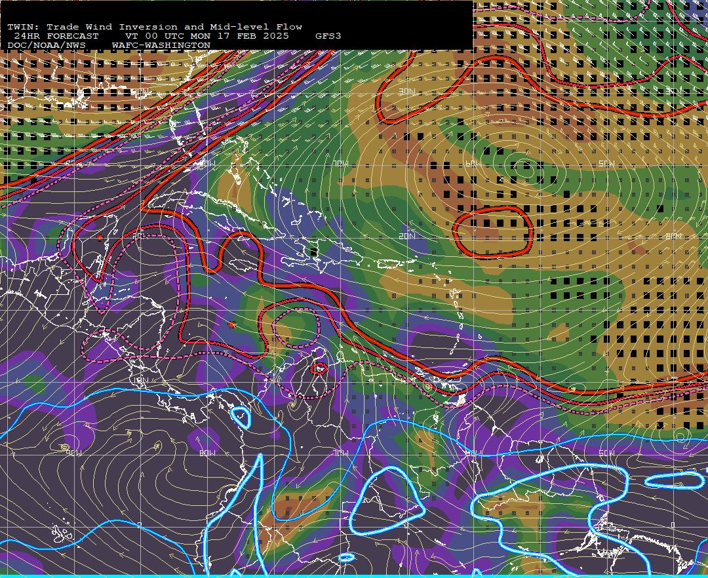Click the red dot marker in the southwest Caribbean
This screenshot has height=578, width=708.
coord(232,324)
